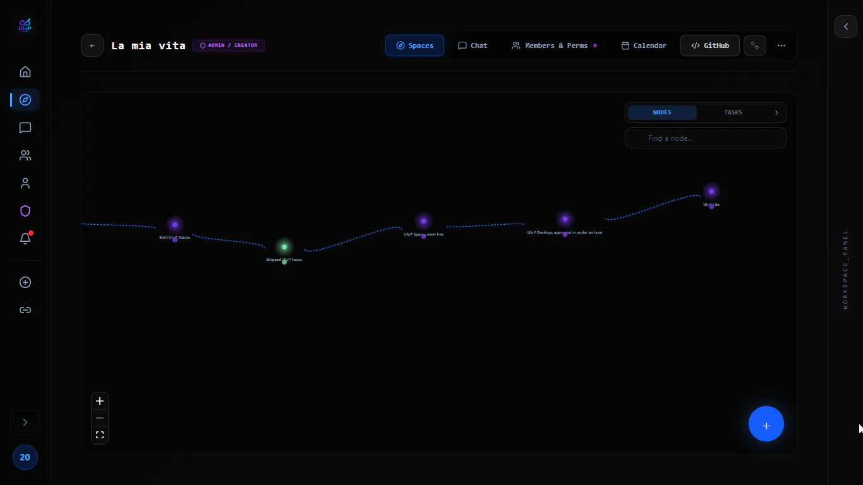Select the UluP Spaces went live node

[423, 222]
